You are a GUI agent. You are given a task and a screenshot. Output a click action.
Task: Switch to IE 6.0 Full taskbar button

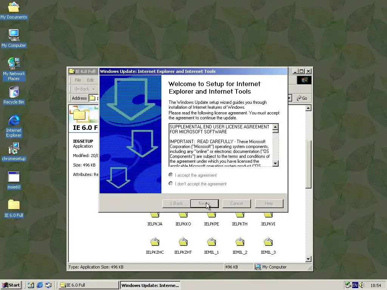(x=89, y=285)
